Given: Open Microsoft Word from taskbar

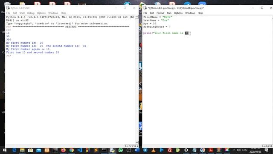Looking at the screenshot, I should point(137,150).
